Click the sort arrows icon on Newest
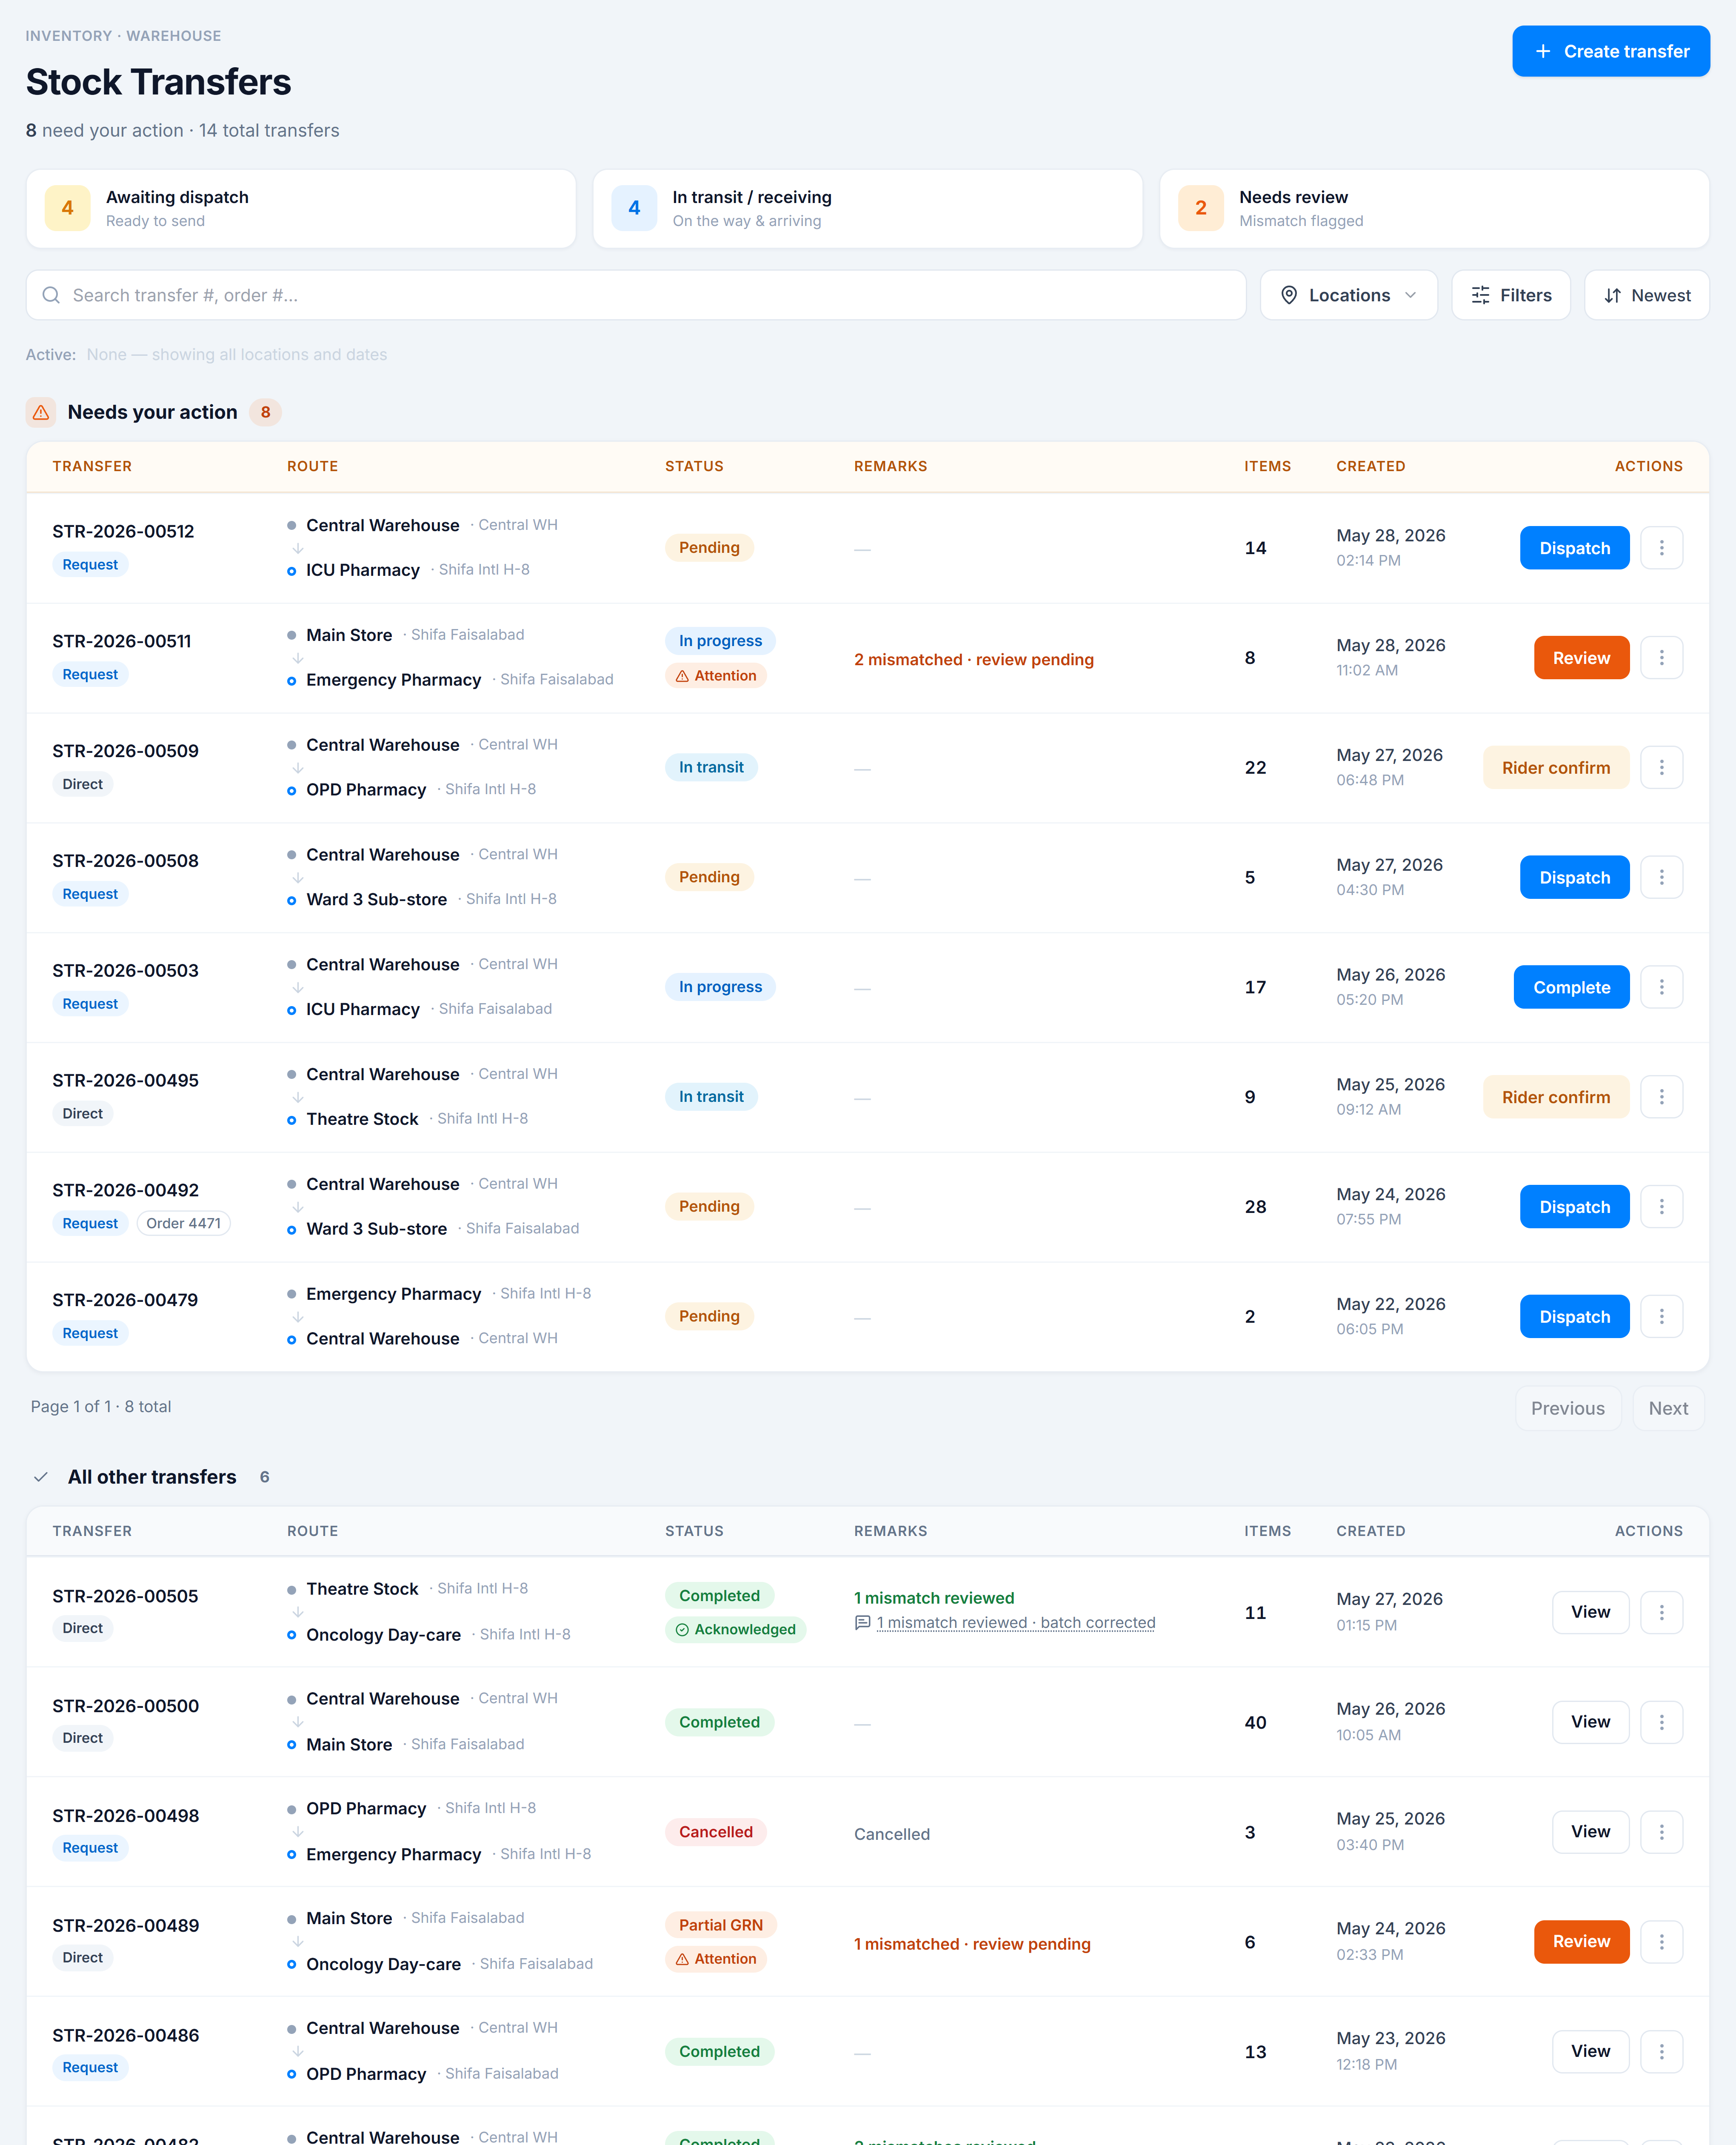 (x=1612, y=295)
